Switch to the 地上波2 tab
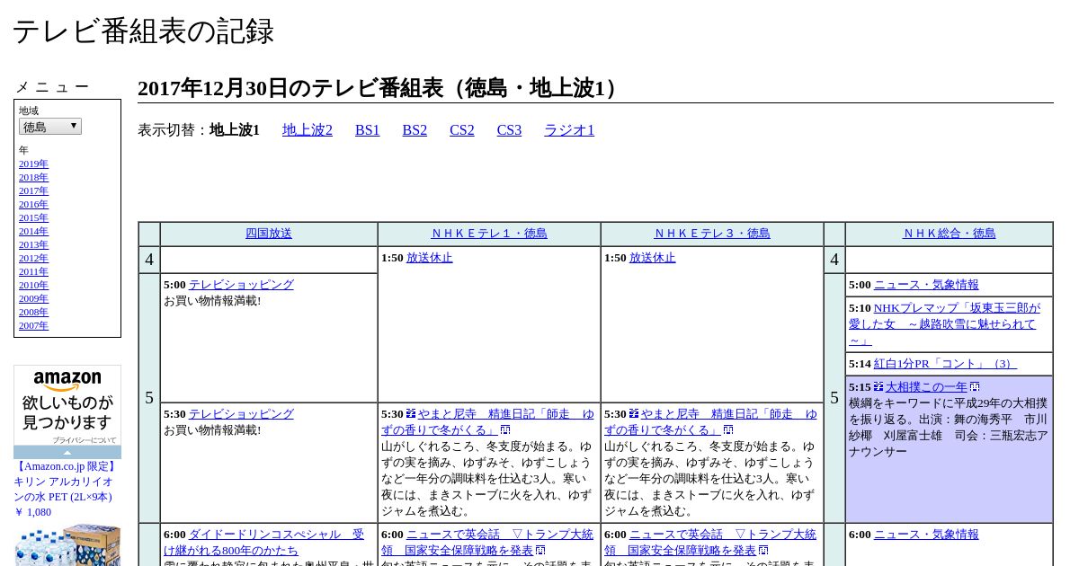This screenshot has width=1079, height=566. point(308,130)
